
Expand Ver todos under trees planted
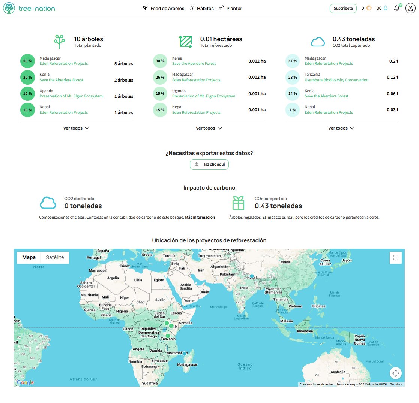pyautogui.click(x=76, y=128)
